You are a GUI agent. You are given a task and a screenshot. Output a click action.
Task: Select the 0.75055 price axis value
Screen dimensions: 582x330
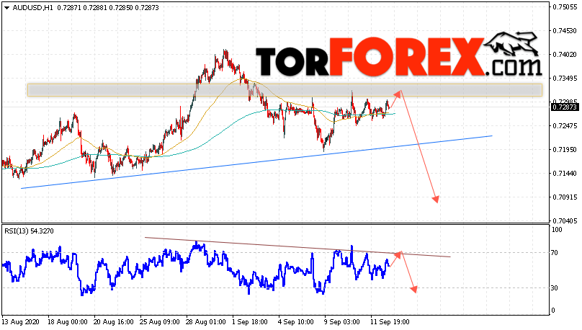pos(565,7)
